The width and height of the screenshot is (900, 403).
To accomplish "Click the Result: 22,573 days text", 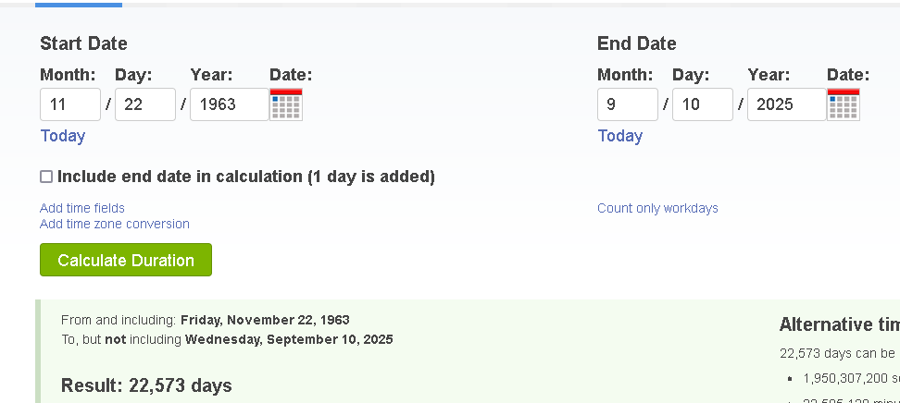I will click(146, 385).
